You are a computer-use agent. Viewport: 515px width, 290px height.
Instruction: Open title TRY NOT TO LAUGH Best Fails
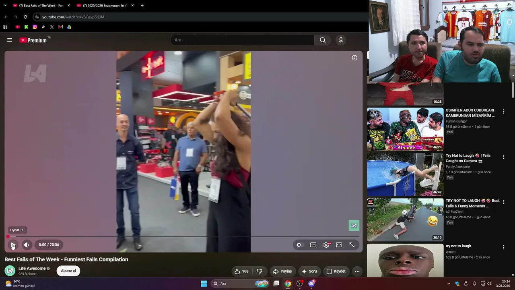pyautogui.click(x=472, y=203)
